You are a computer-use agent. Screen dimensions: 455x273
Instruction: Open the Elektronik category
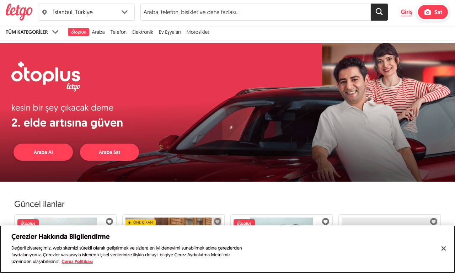click(x=143, y=32)
